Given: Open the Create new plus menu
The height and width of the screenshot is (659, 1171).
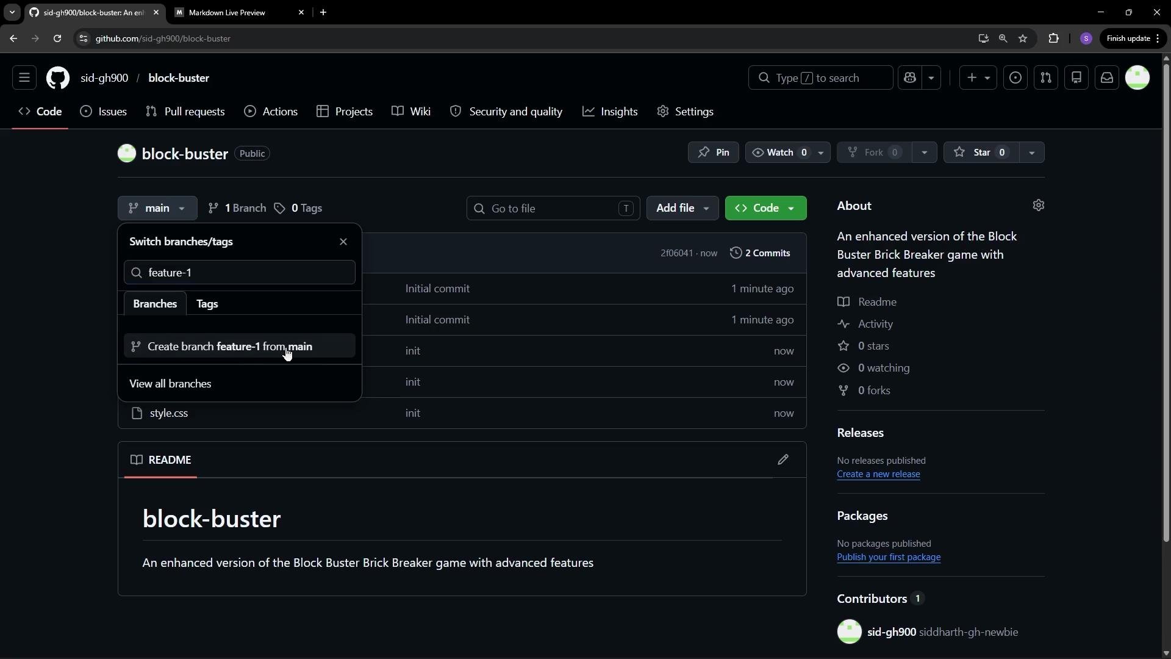Looking at the screenshot, I should click(978, 78).
